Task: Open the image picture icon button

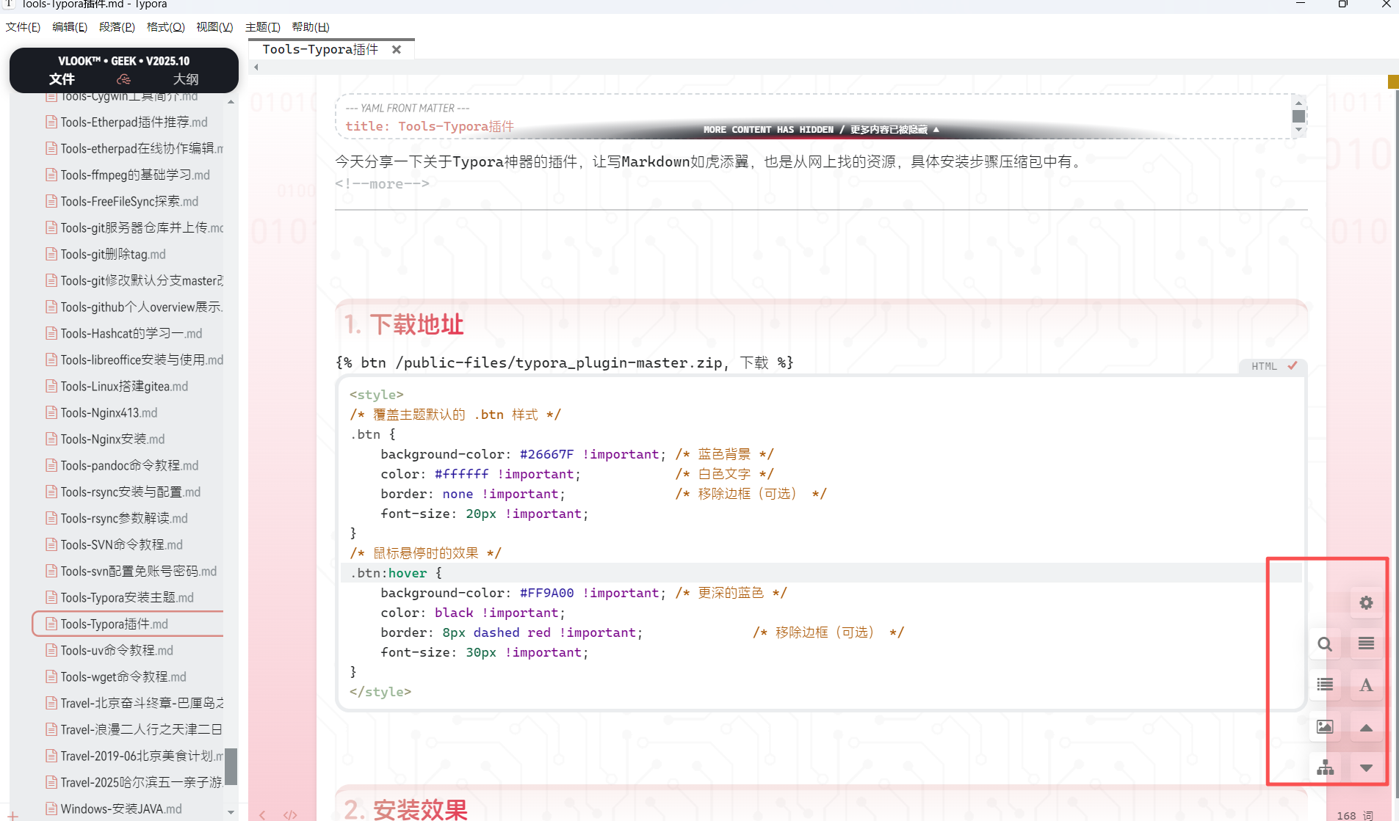Action: click(x=1325, y=726)
